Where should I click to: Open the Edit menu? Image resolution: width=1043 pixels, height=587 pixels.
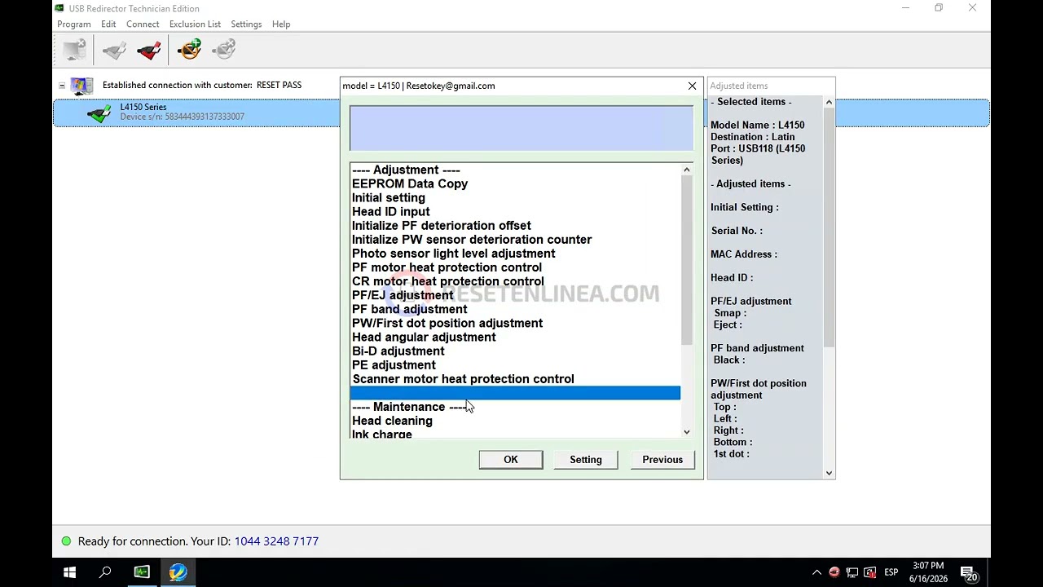[x=108, y=24]
